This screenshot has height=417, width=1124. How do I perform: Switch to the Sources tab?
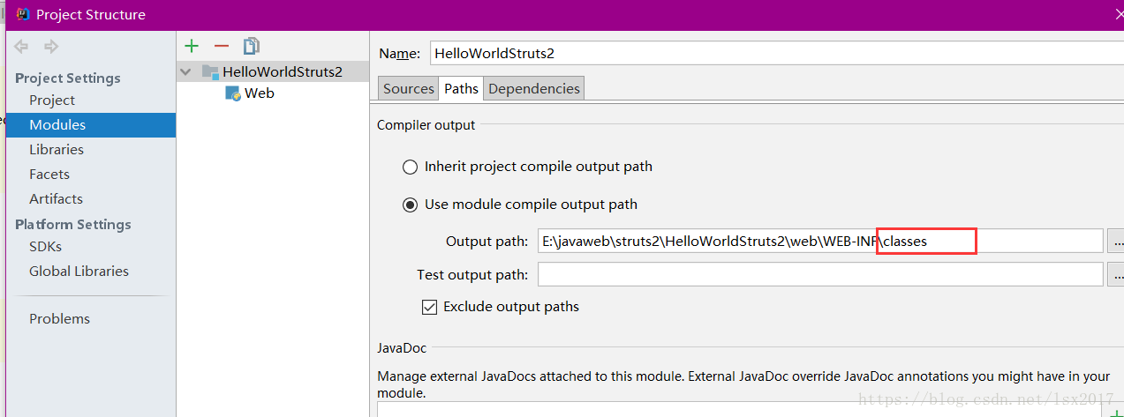[409, 88]
